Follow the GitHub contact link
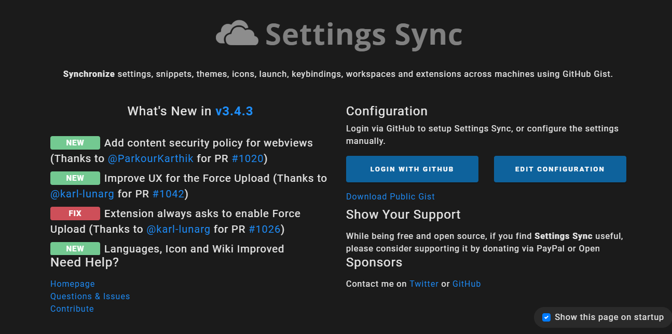This screenshot has height=334, width=672. (x=467, y=284)
